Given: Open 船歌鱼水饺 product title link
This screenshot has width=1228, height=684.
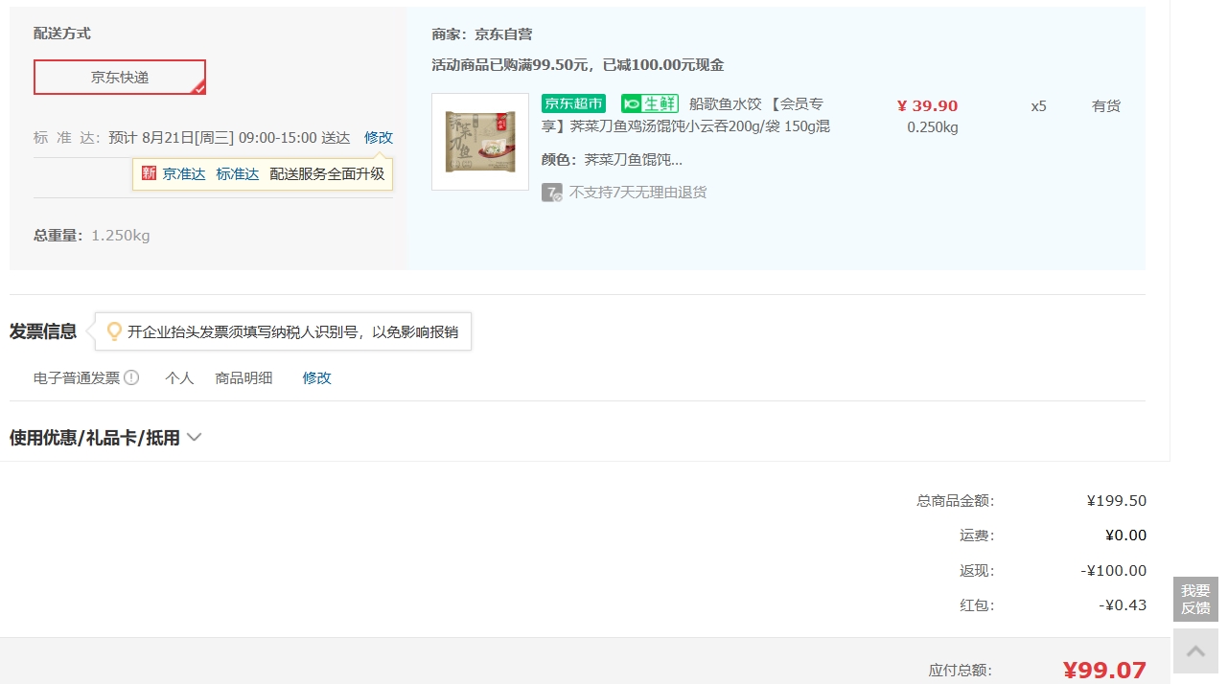Looking at the screenshot, I should 685,115.
